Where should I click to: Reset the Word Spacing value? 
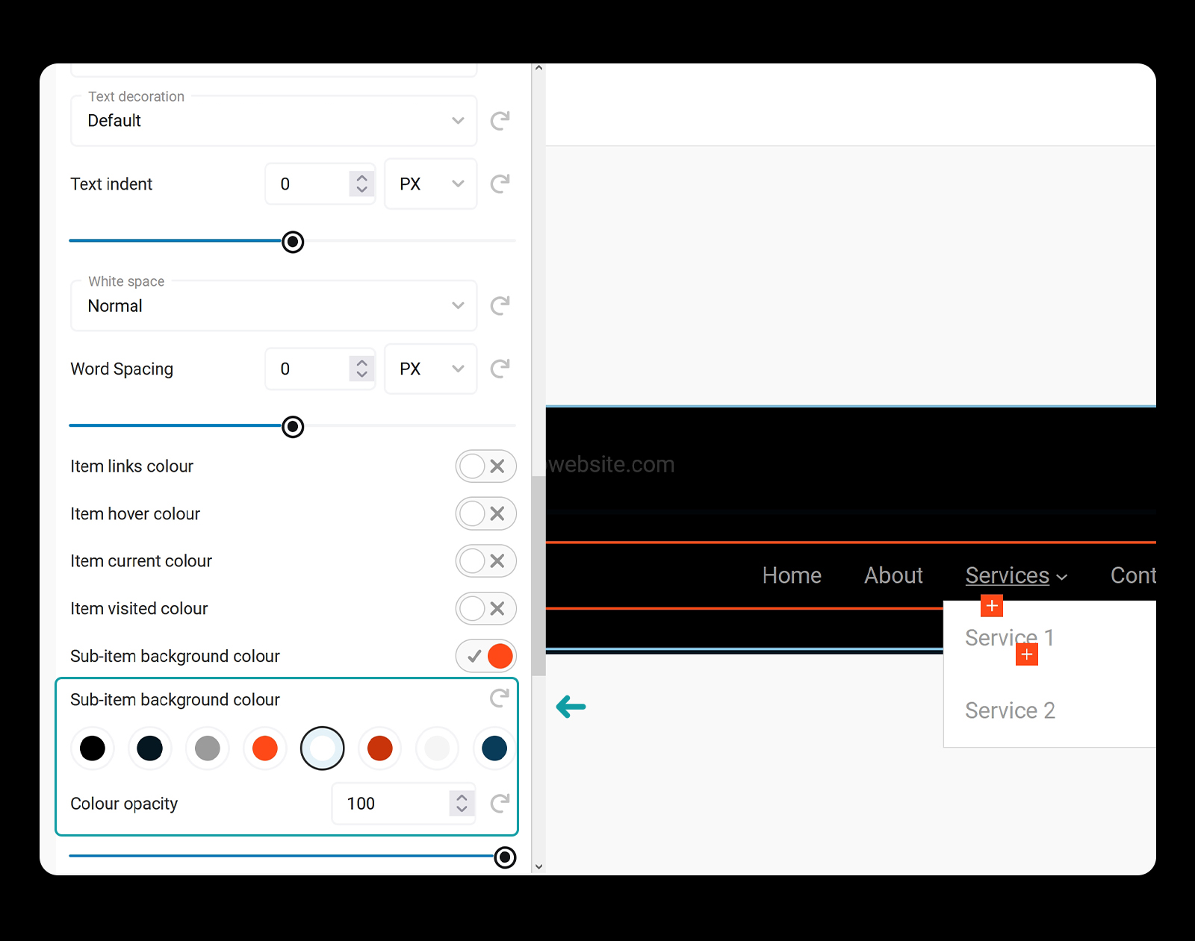pos(500,369)
